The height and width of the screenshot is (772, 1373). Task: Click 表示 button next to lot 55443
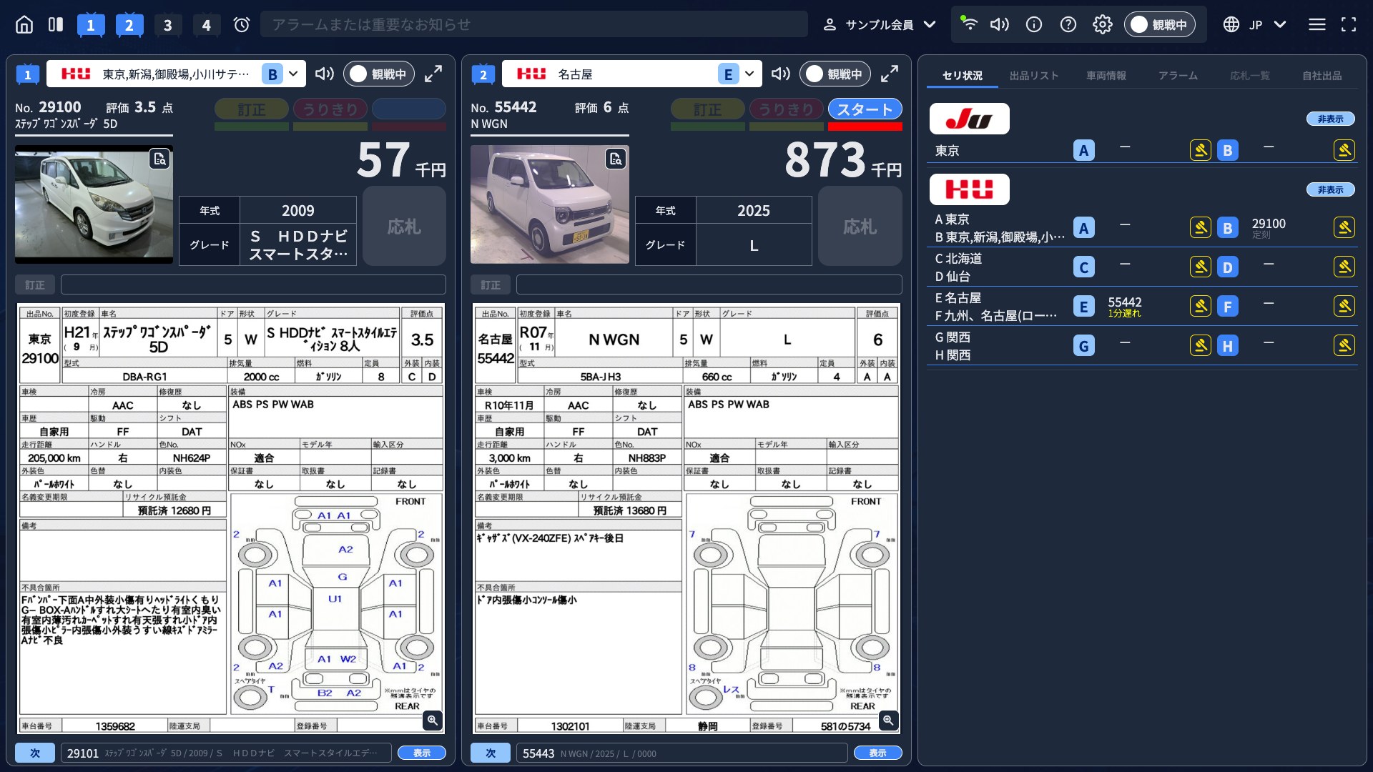(877, 753)
